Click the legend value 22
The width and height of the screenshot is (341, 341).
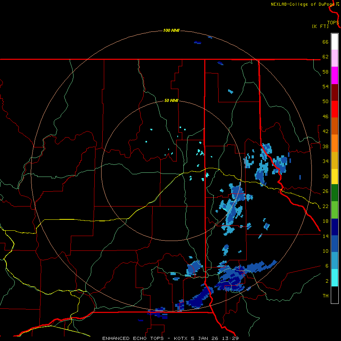click(325, 206)
